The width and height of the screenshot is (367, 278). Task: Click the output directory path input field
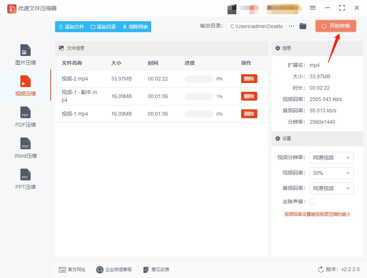point(257,26)
